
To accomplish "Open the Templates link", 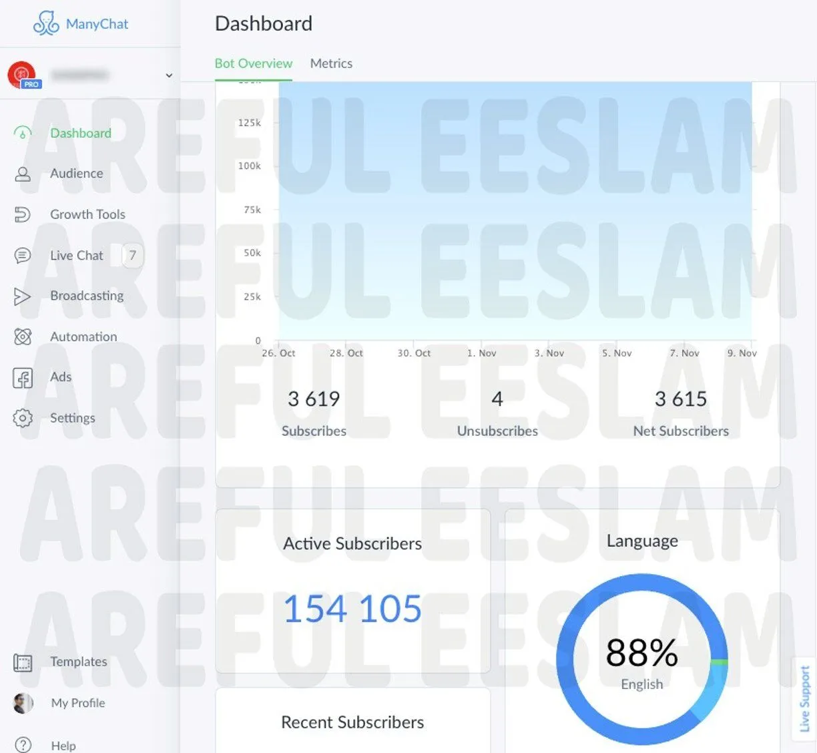I will pos(79,662).
